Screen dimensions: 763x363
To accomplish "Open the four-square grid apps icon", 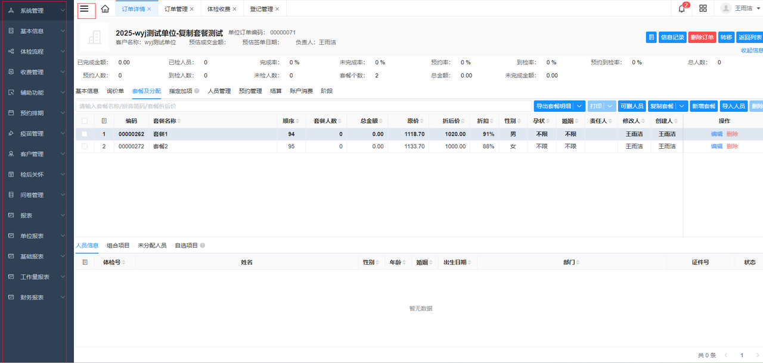I will (703, 8).
